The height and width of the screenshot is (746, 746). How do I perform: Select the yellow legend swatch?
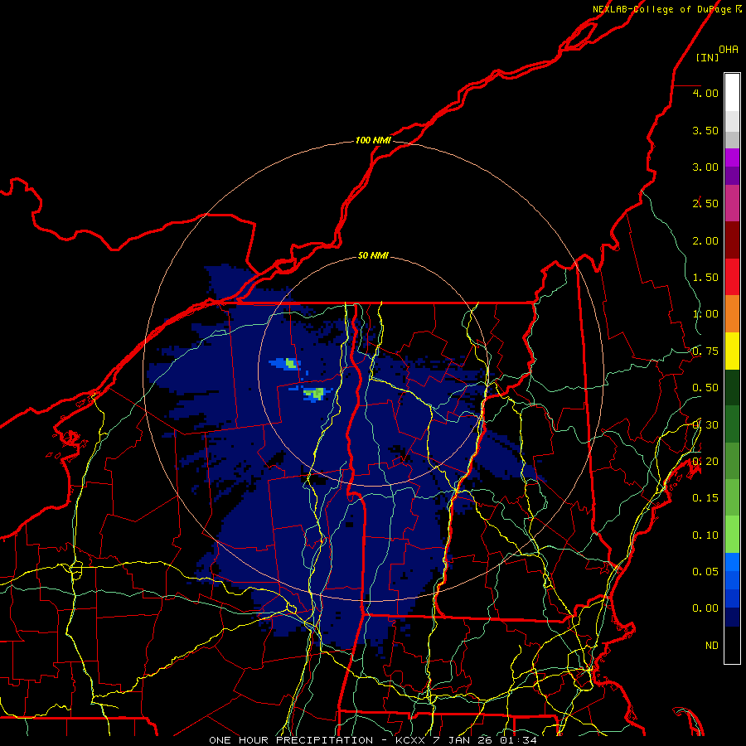pos(732,351)
